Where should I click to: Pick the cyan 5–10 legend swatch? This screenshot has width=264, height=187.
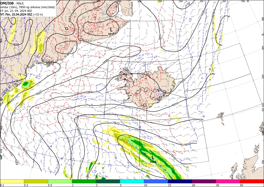coord(132,181)
